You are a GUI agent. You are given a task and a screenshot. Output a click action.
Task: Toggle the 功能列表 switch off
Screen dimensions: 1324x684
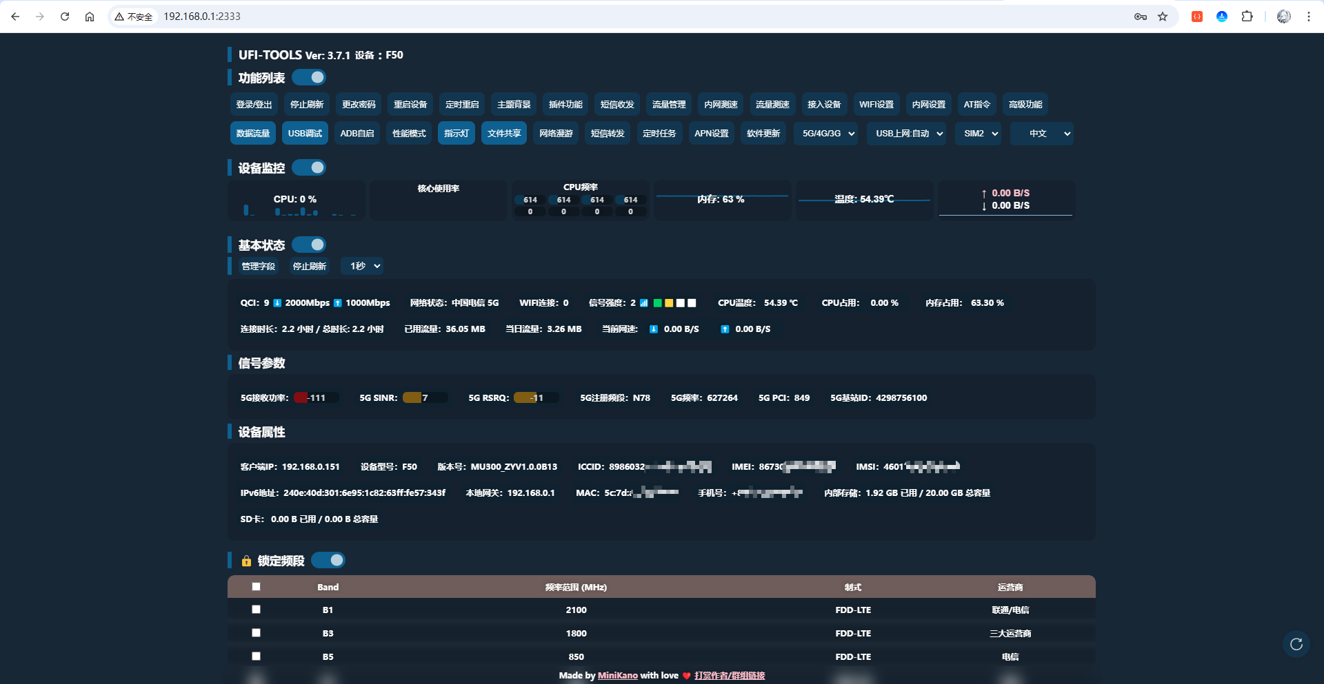[309, 77]
